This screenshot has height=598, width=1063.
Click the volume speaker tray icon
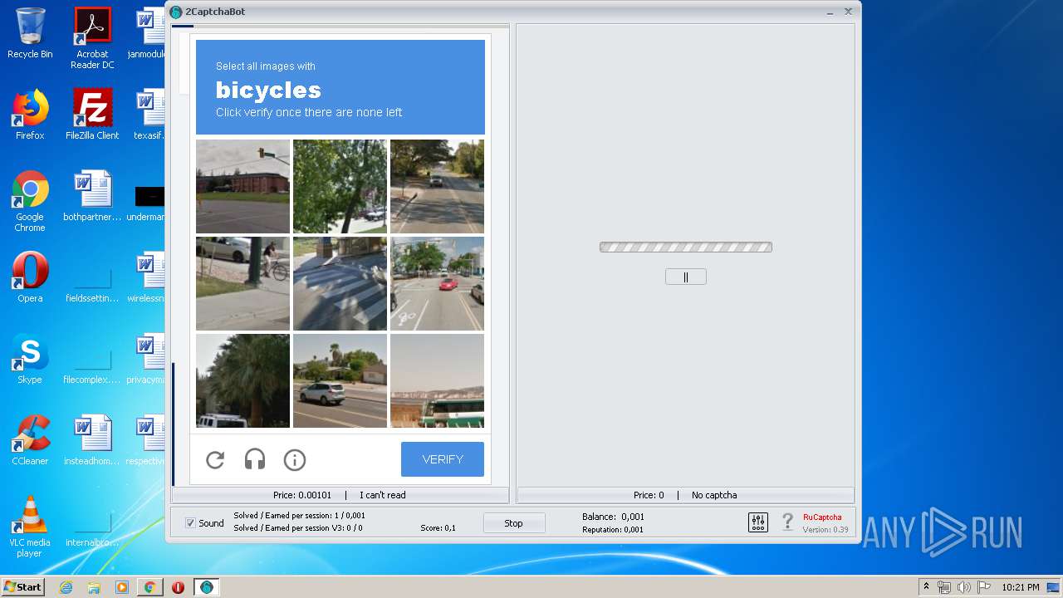963,587
